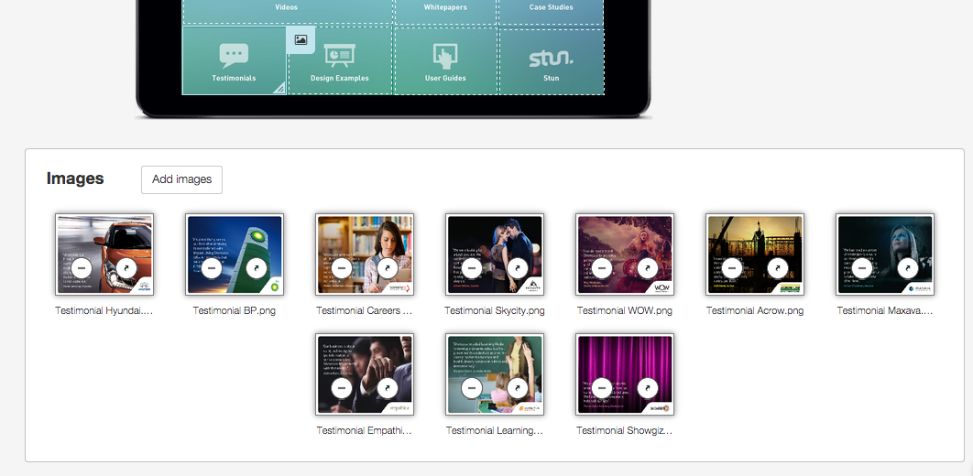The image size is (973, 476).
Task: Open Testimonial Showgiz image via arrow icon
Action: point(648,388)
